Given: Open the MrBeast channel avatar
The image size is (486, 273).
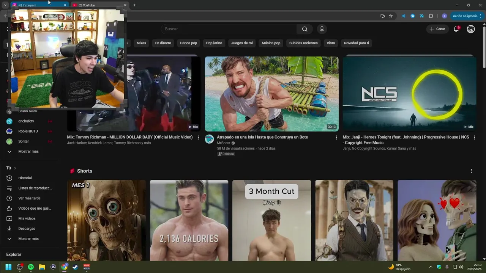Looking at the screenshot, I should (x=210, y=139).
